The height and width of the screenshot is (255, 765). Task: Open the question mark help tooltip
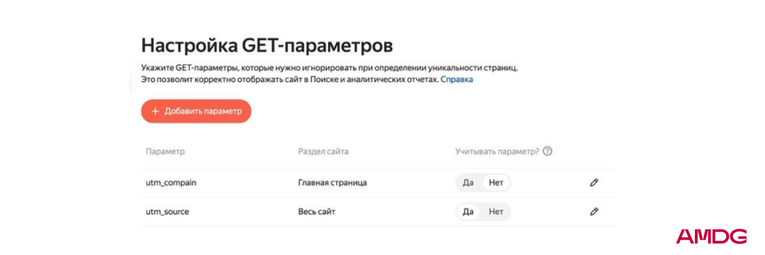(547, 152)
